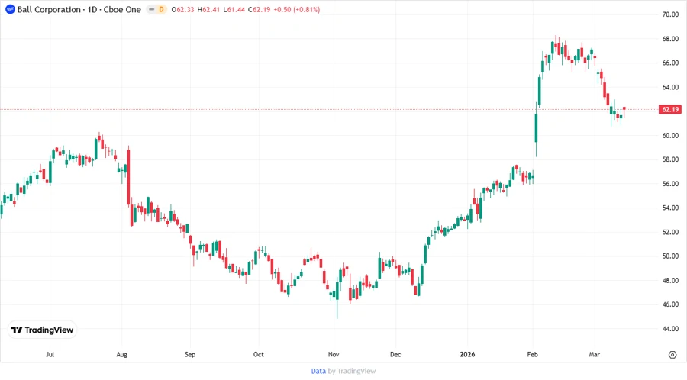
Task: Click the 60.00 price axis label
Action: 670,136
